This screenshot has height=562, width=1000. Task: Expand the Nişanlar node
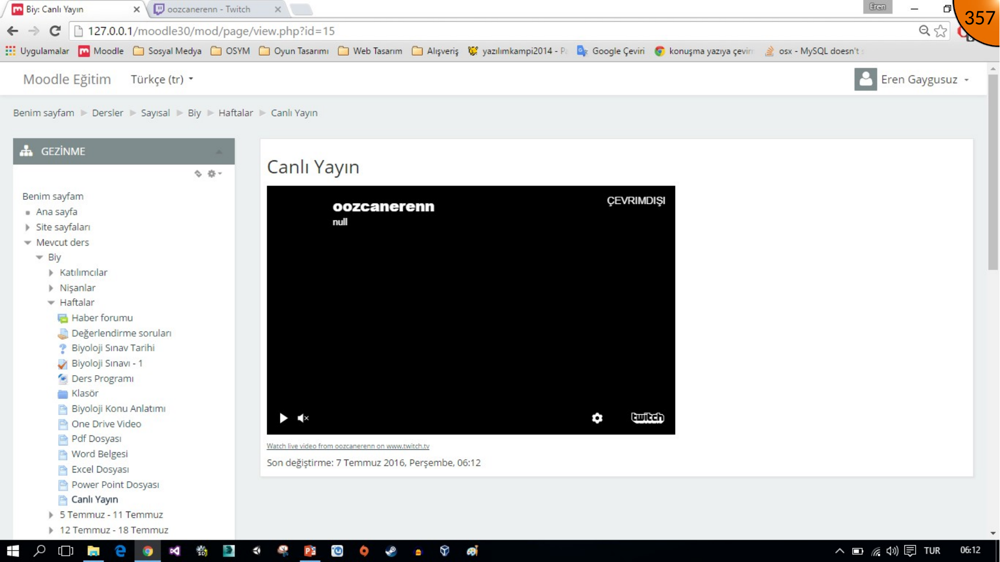51,288
